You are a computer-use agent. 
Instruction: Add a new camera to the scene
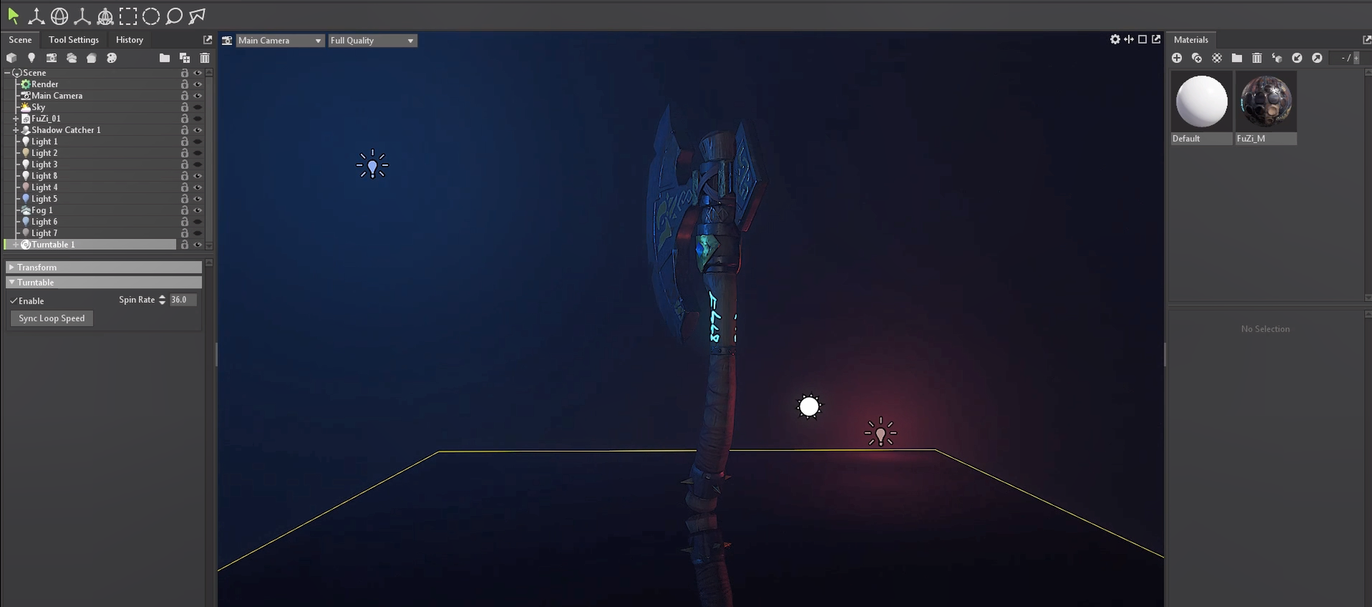(x=52, y=58)
